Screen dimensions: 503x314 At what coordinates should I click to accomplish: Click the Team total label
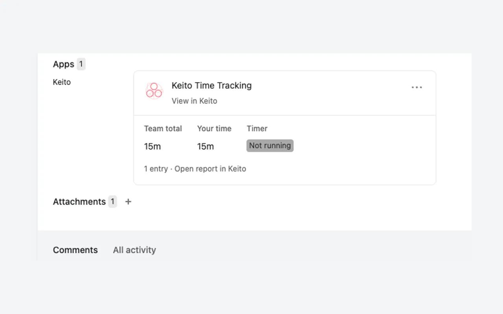pyautogui.click(x=163, y=128)
